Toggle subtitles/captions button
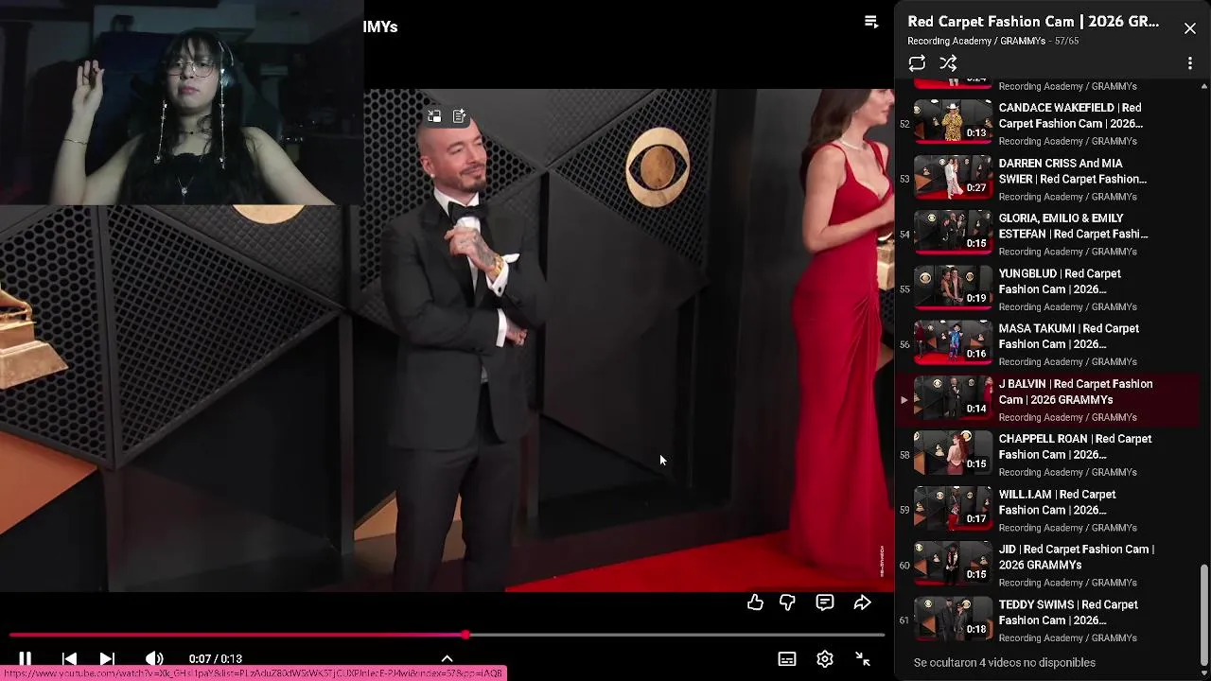1211x681 pixels. (x=786, y=659)
